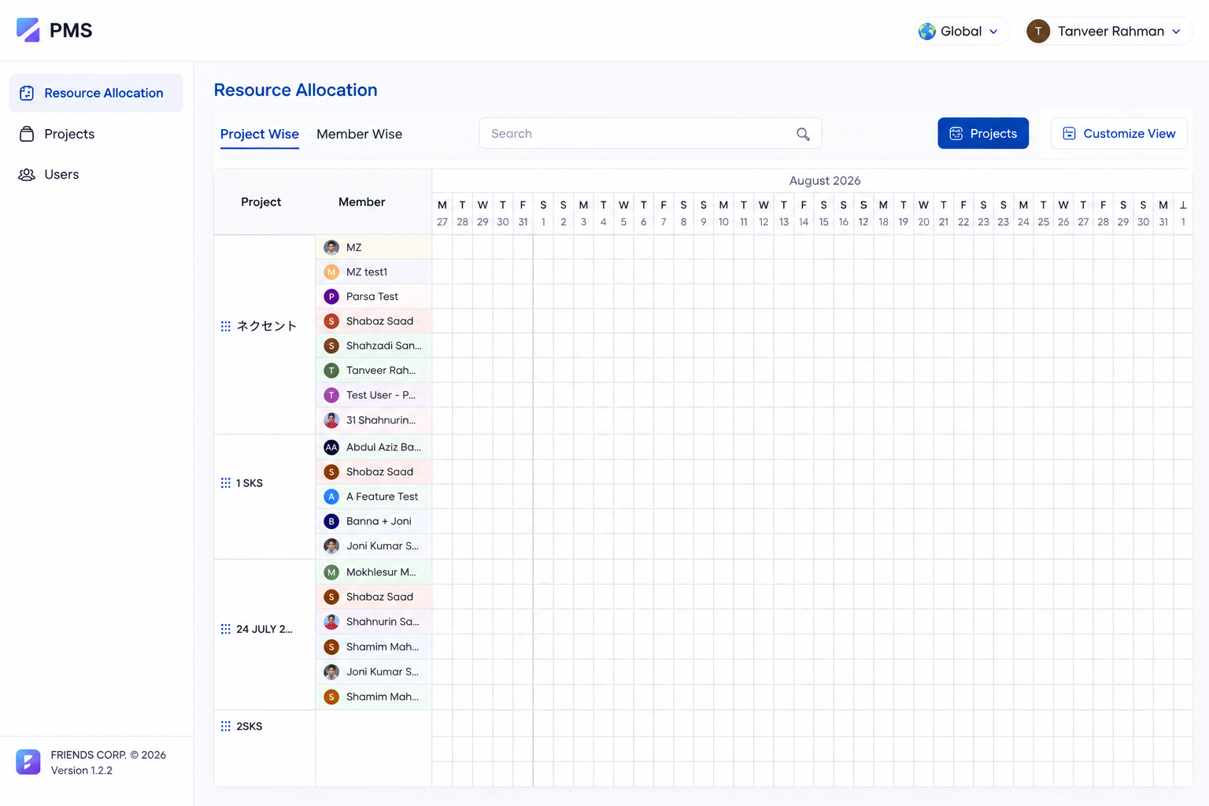Click the ネクセント project name

(x=267, y=326)
